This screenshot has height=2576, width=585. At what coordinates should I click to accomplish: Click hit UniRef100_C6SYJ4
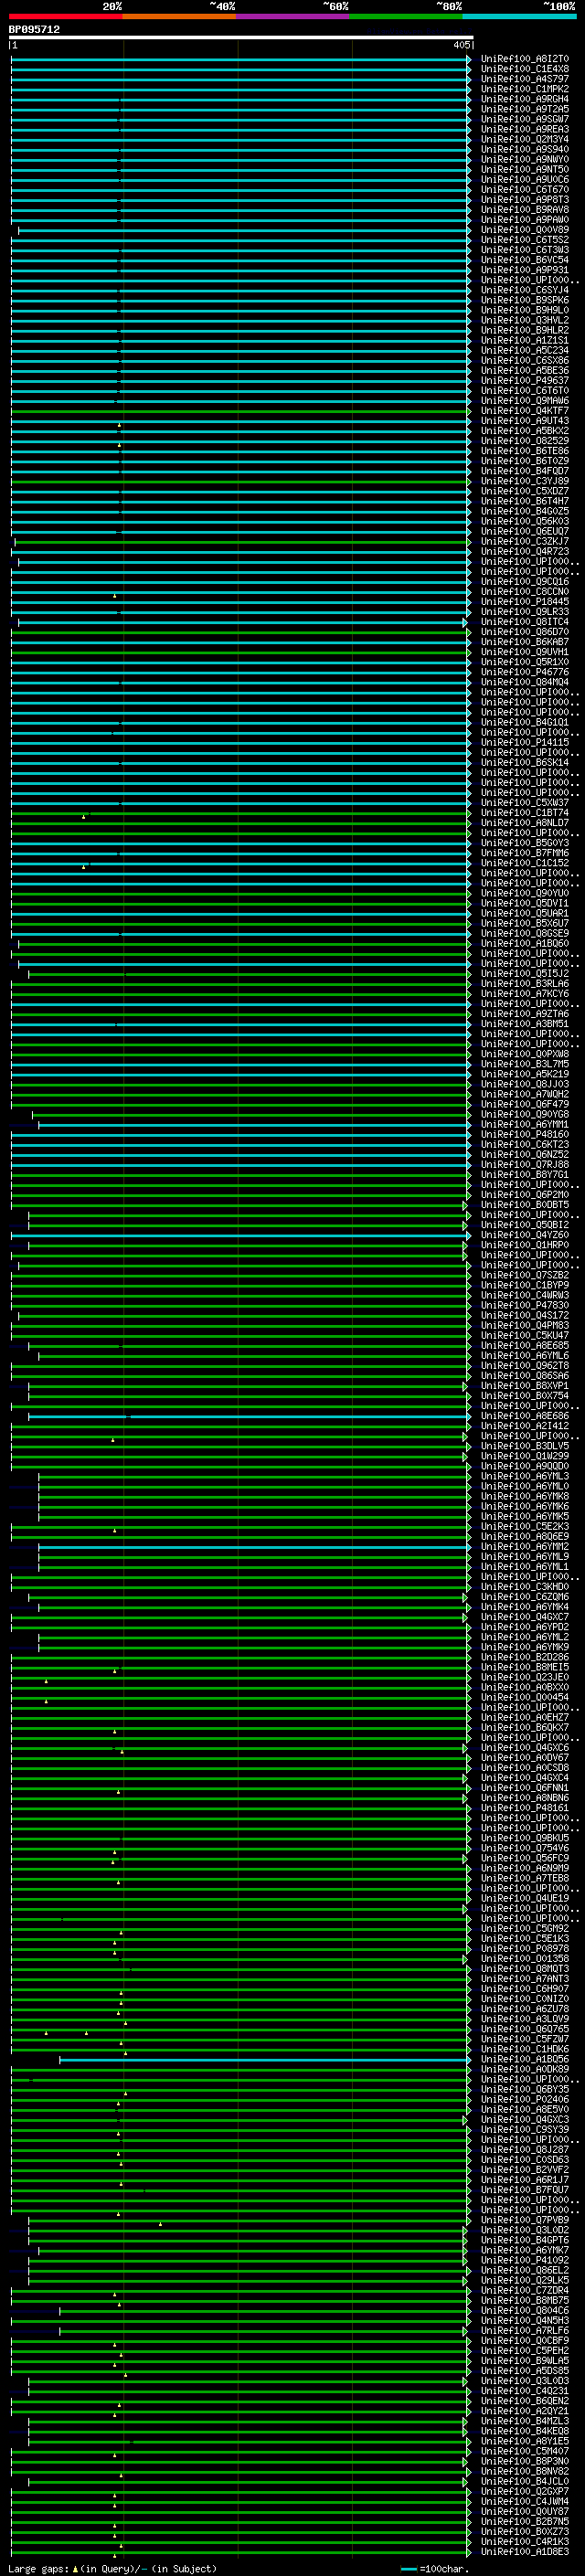525,290
